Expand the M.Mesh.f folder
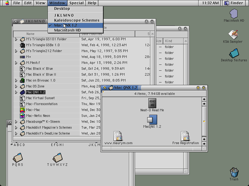The height and width of the screenshot is (186, 249). click(x=16, y=63)
